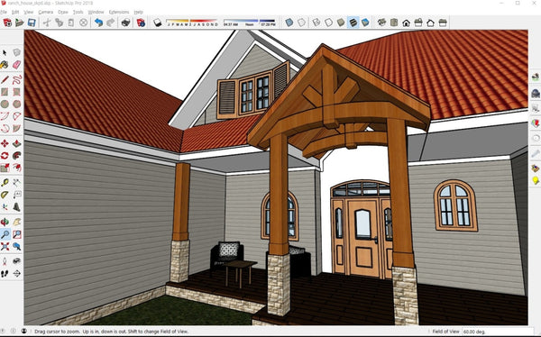Open the Tools menu

[78, 12]
